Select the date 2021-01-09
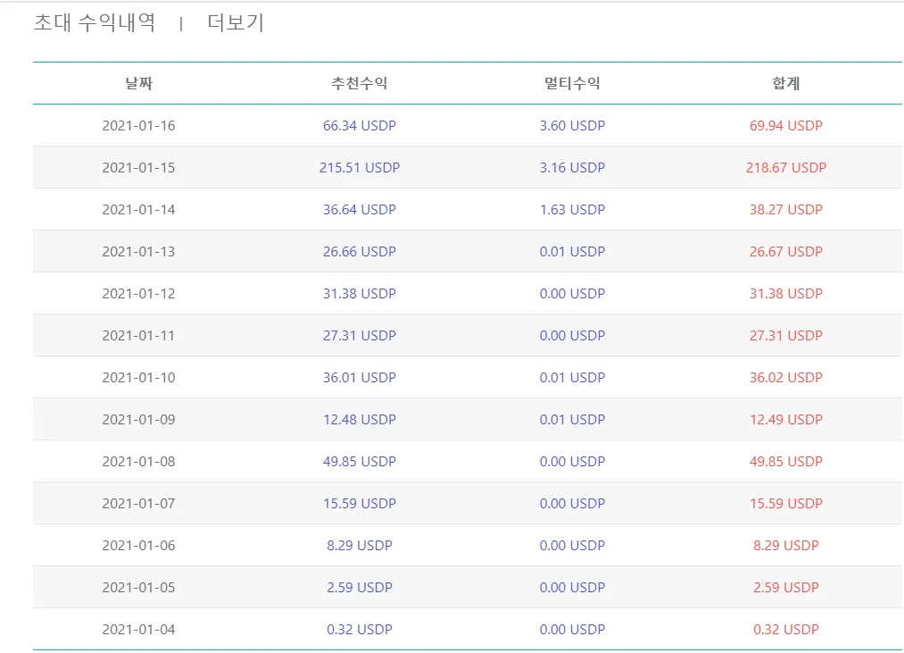Image resolution: width=904 pixels, height=653 pixels. pos(139,420)
